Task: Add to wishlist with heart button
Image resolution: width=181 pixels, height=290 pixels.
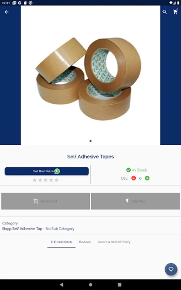Action: tap(171, 269)
